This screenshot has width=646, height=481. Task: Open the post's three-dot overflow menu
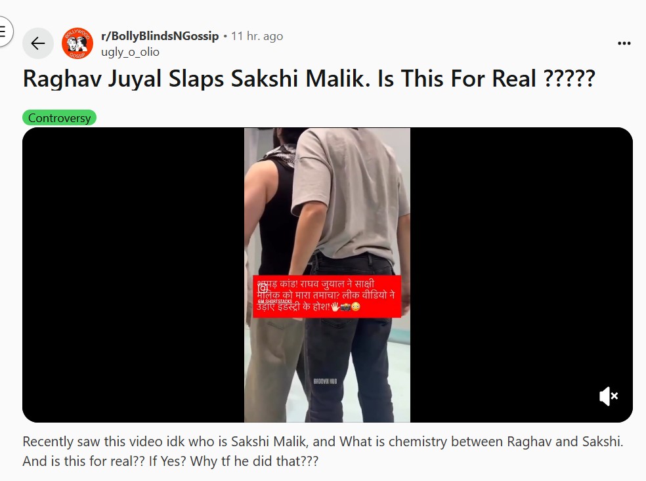[624, 43]
